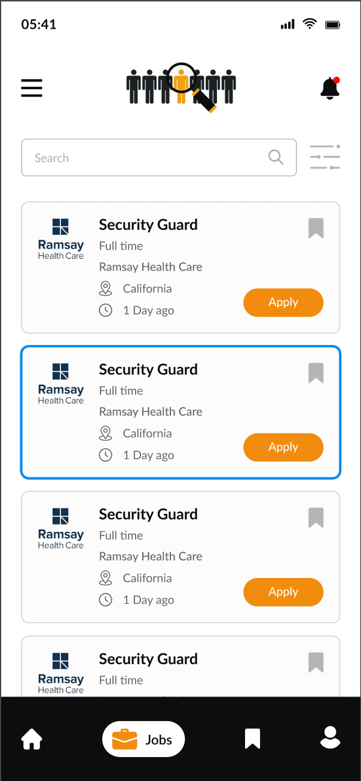Viewport: 361px width, 781px height.
Task: Tap the people-search app logo
Action: click(x=181, y=87)
